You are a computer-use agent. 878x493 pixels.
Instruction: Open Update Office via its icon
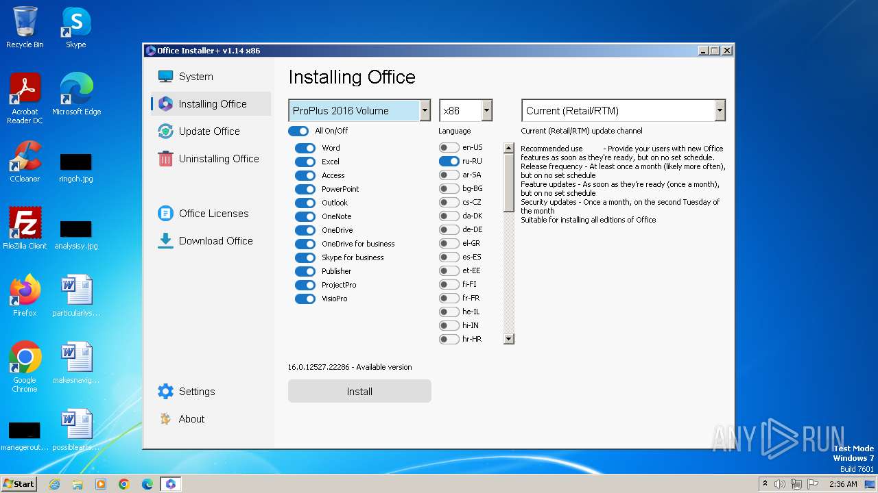coord(165,131)
